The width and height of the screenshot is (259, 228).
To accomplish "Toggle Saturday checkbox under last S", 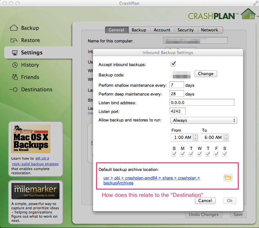I will pyautogui.click(x=225, y=154).
